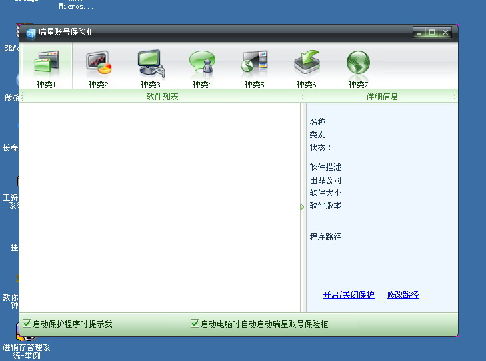Click the 状态： label
Viewport: 486px width, 361px height.
coord(321,148)
